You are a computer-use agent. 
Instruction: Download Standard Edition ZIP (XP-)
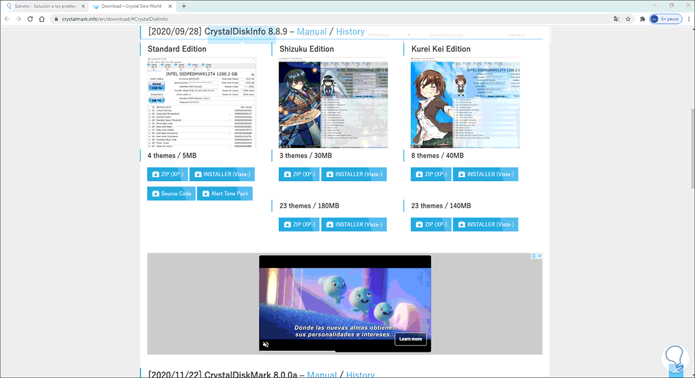pyautogui.click(x=167, y=175)
